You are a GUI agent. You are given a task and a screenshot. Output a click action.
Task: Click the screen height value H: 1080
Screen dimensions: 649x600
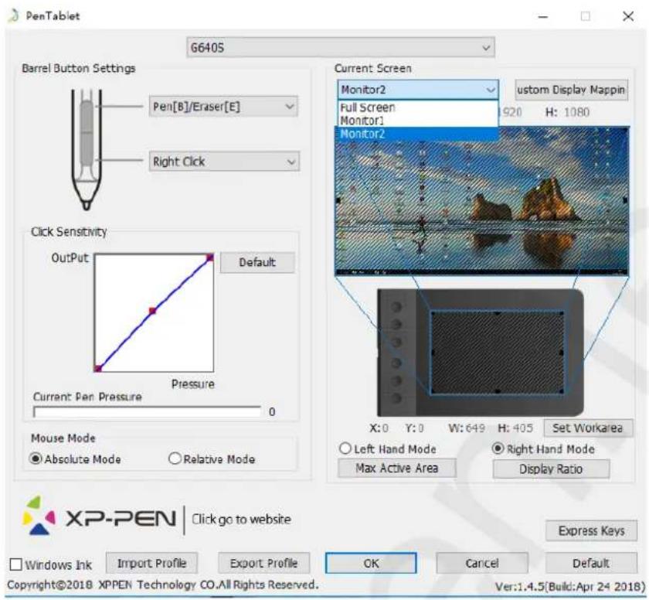tap(567, 112)
